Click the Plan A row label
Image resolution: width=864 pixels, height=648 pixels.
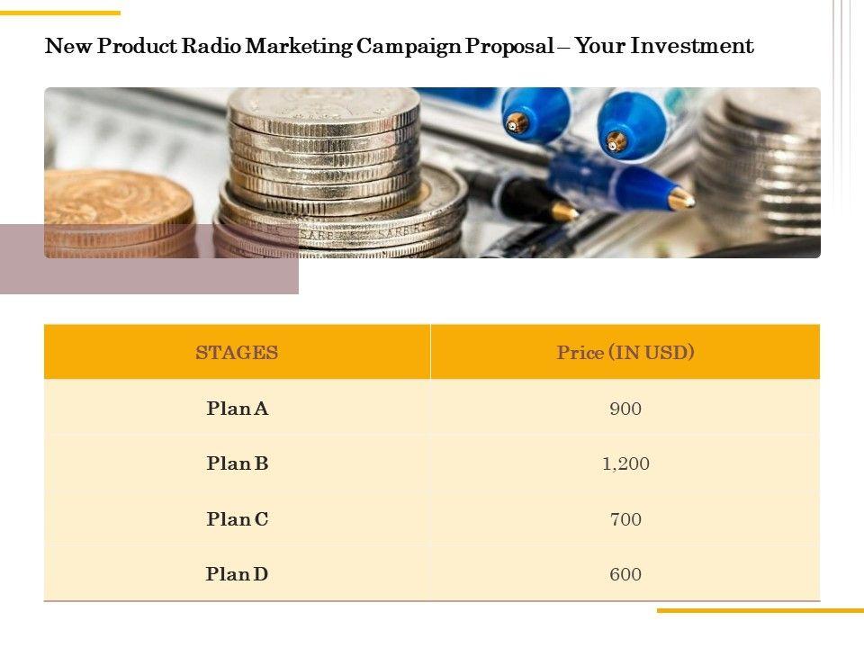(238, 409)
